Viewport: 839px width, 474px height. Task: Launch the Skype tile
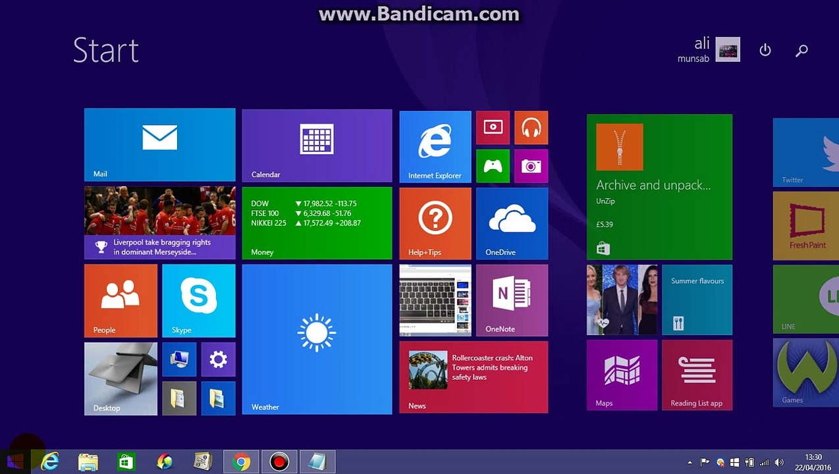198,301
